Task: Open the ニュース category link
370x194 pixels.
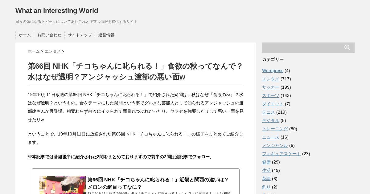Action: coord(271,137)
